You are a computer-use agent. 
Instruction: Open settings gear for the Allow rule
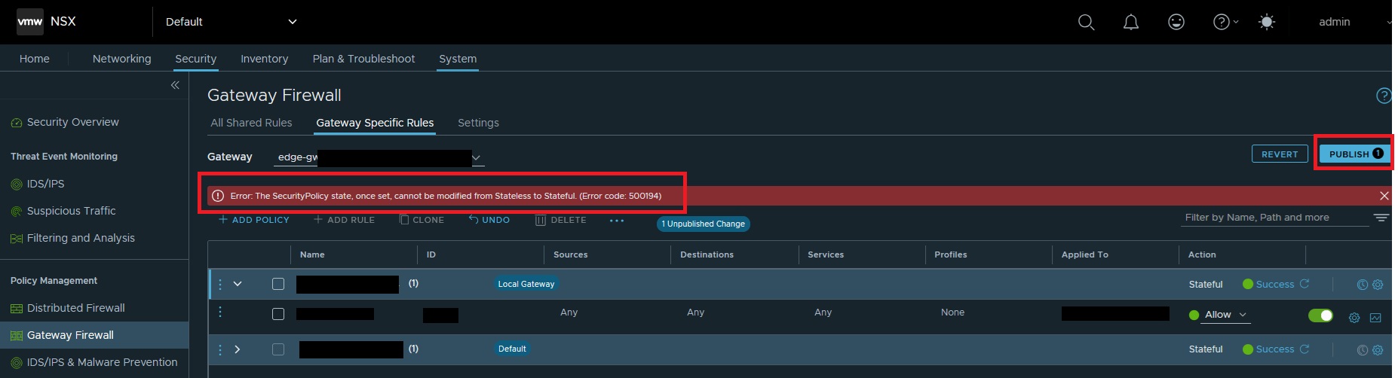point(1354,318)
